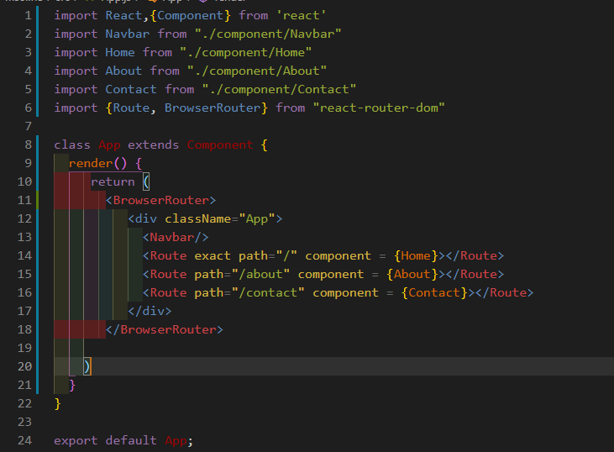
Task: Click the 'export' keyword on line 24
Action: (x=76, y=440)
